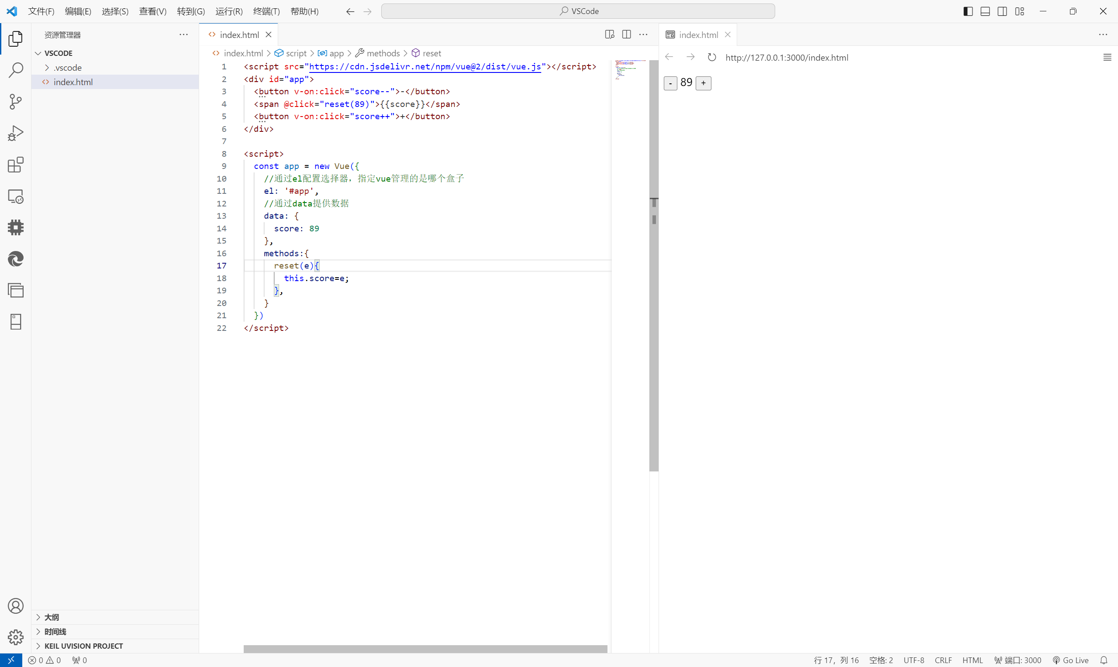Viewport: 1118px width, 667px height.
Task: Open the 文件(F) menu
Action: click(41, 11)
